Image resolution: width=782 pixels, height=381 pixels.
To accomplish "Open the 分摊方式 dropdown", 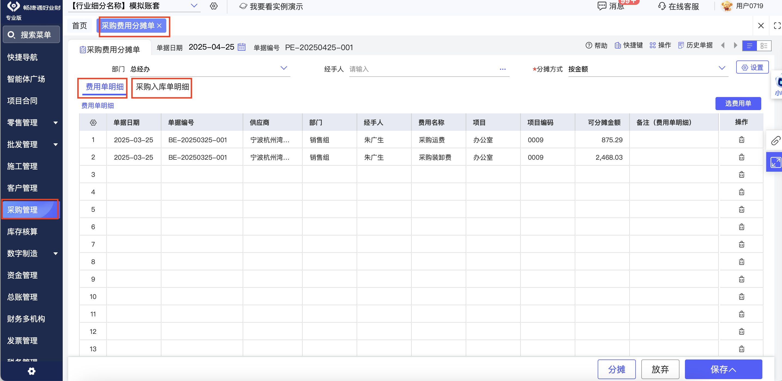I will tap(722, 68).
